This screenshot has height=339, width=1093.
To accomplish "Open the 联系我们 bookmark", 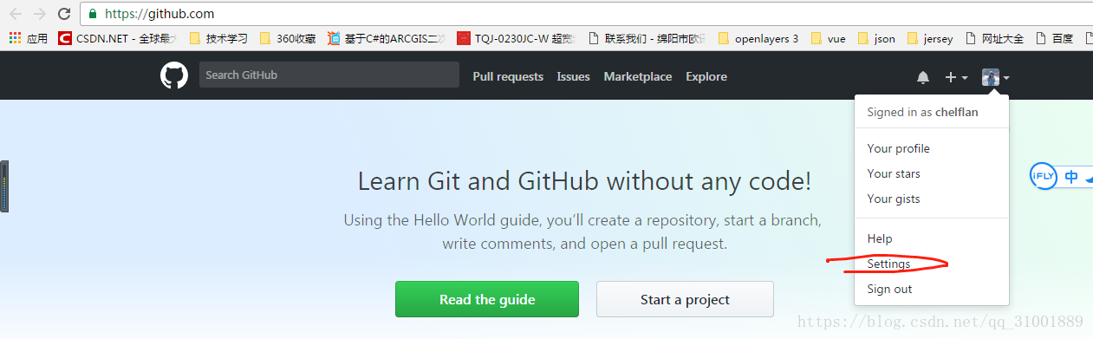I will click(647, 38).
